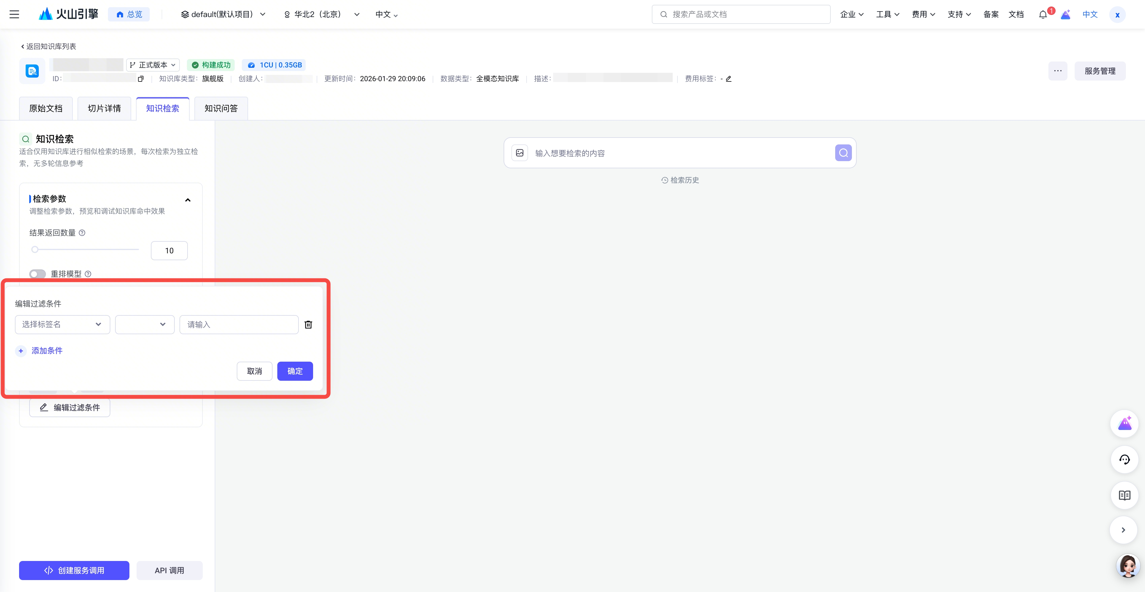Click the filter value input field
Viewport: 1145px width, 592px height.
(239, 325)
